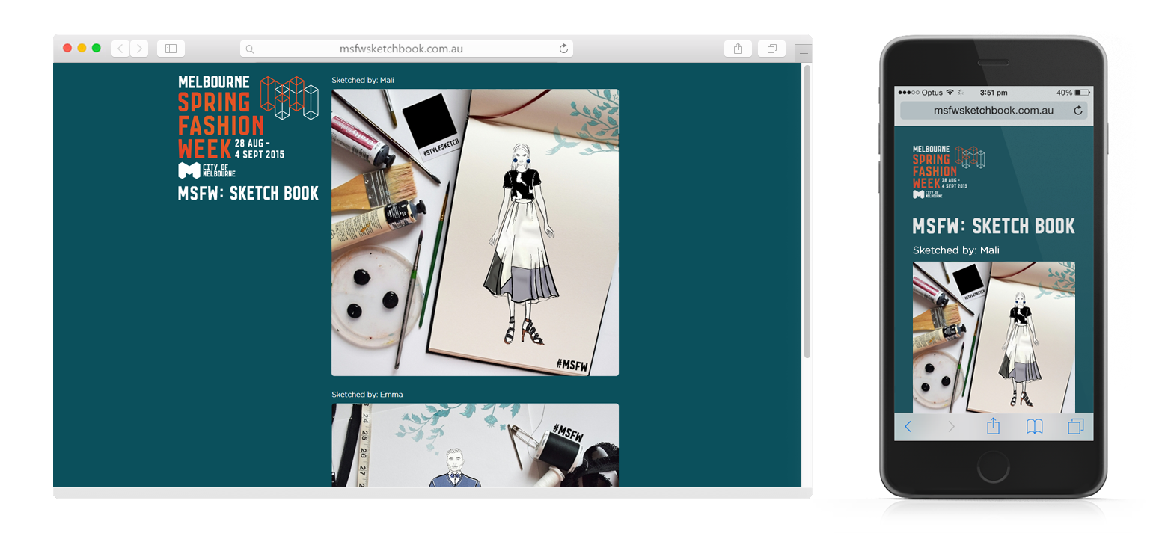Tap the 3:51 pm time in phone status bar
The height and width of the screenshot is (533, 1162).
pyautogui.click(x=994, y=93)
